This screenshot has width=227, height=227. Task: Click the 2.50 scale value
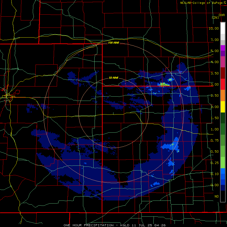pos(215,96)
